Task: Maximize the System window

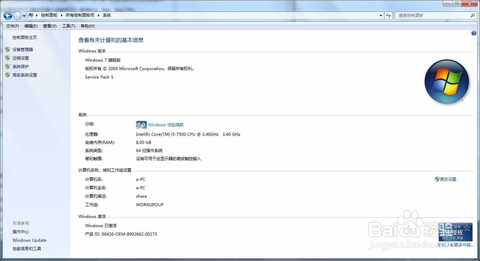Action: 457,4
